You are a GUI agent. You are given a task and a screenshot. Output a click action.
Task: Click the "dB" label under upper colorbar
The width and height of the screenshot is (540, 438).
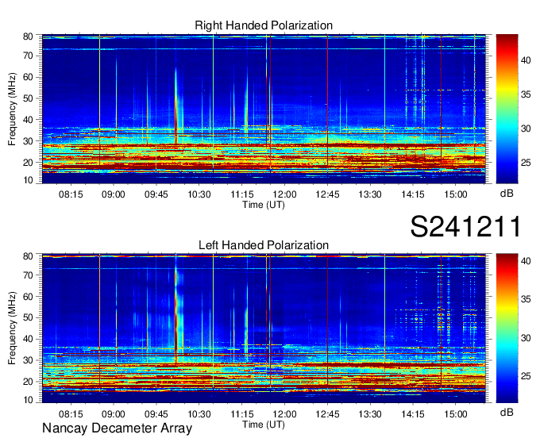pos(507,194)
